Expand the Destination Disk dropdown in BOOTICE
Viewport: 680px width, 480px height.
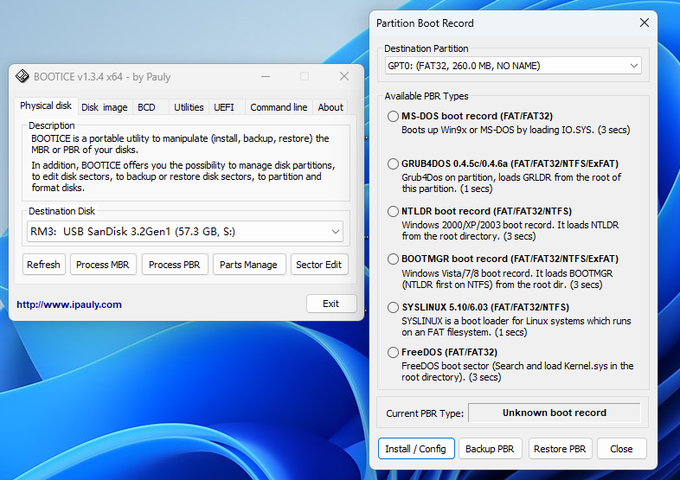[x=185, y=232]
